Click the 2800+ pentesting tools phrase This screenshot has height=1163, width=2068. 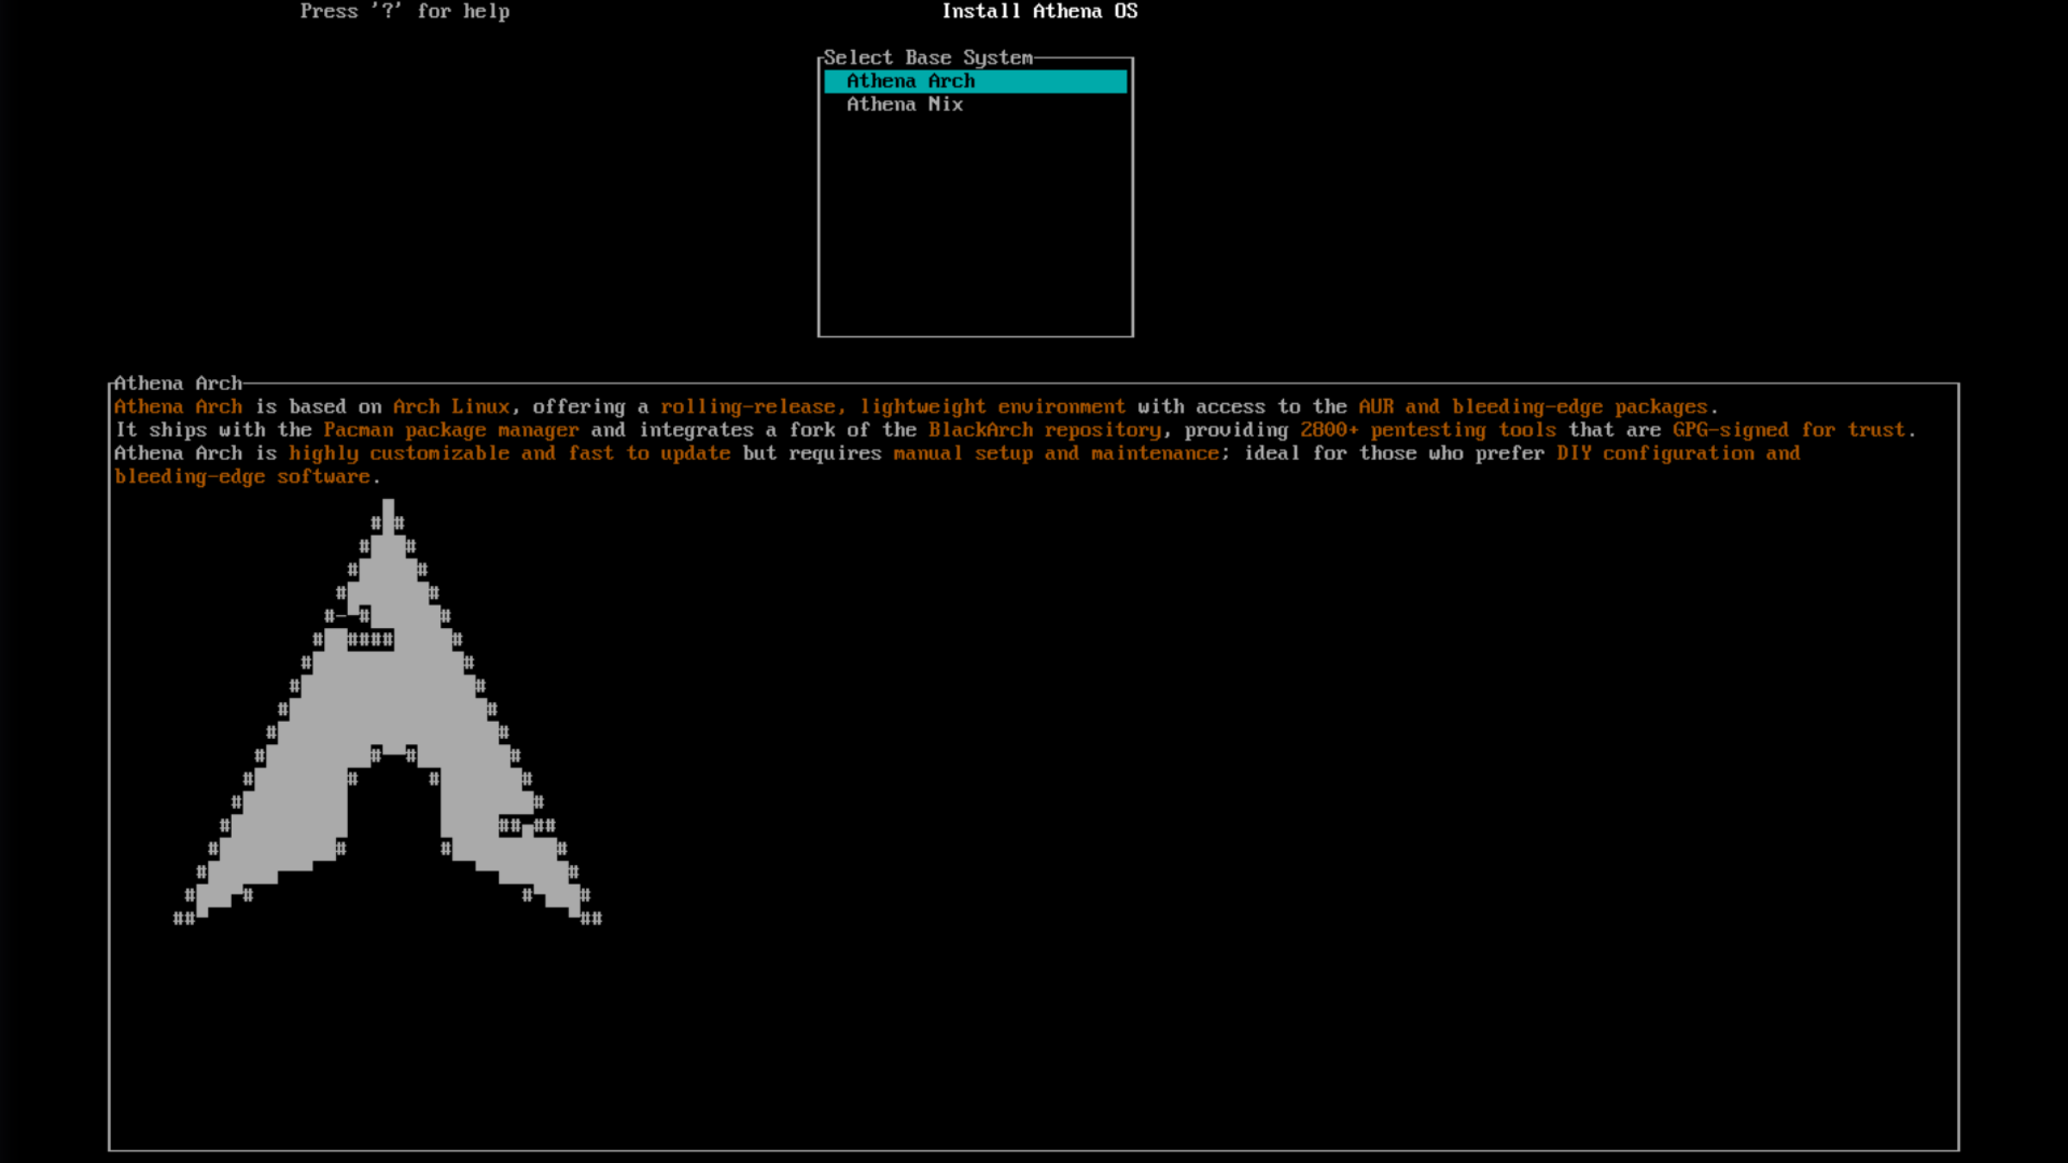point(1428,430)
